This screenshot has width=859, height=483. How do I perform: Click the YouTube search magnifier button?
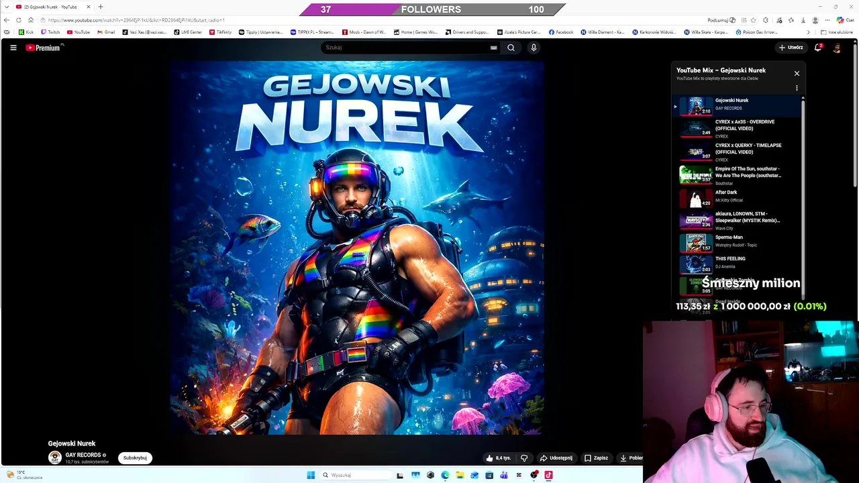pyautogui.click(x=511, y=48)
